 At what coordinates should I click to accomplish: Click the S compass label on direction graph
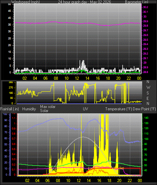pos(148,93)
